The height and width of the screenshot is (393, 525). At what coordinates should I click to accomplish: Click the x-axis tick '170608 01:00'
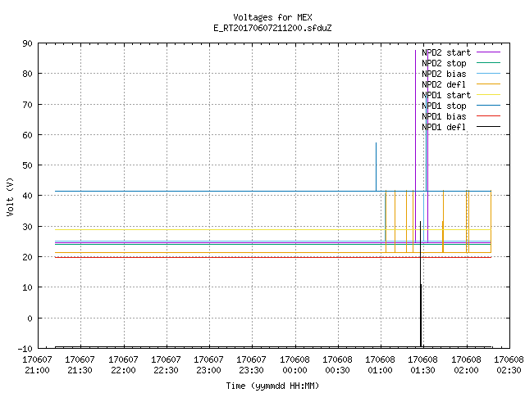pos(381,365)
